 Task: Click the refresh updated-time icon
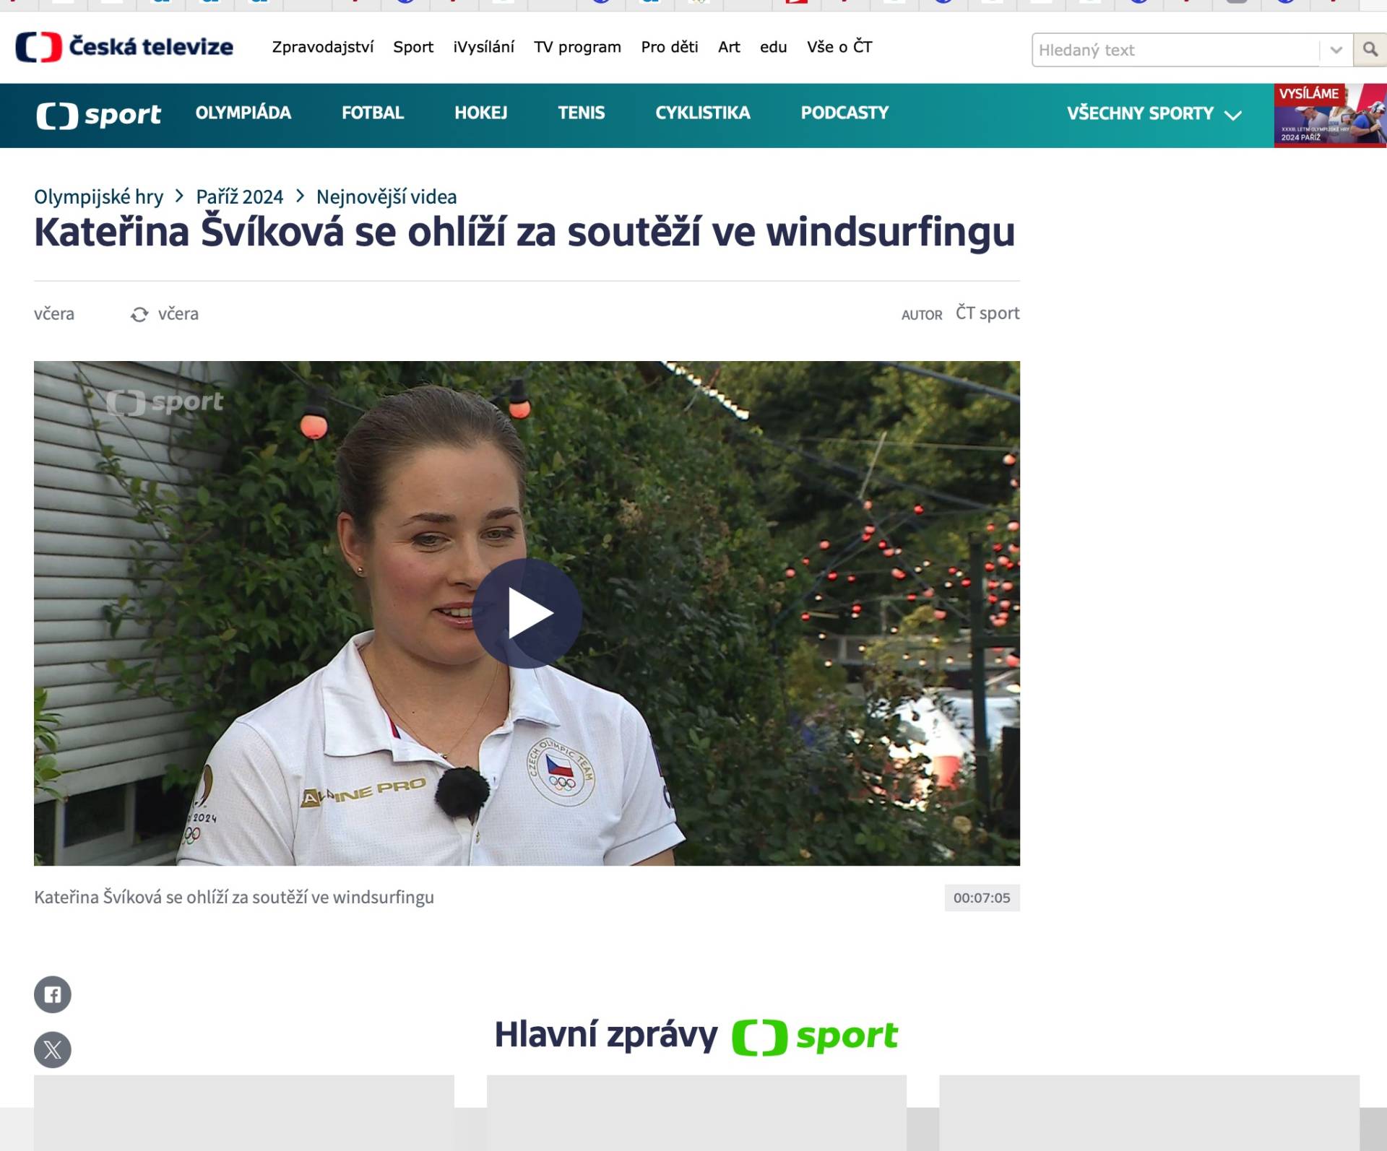[x=139, y=314]
